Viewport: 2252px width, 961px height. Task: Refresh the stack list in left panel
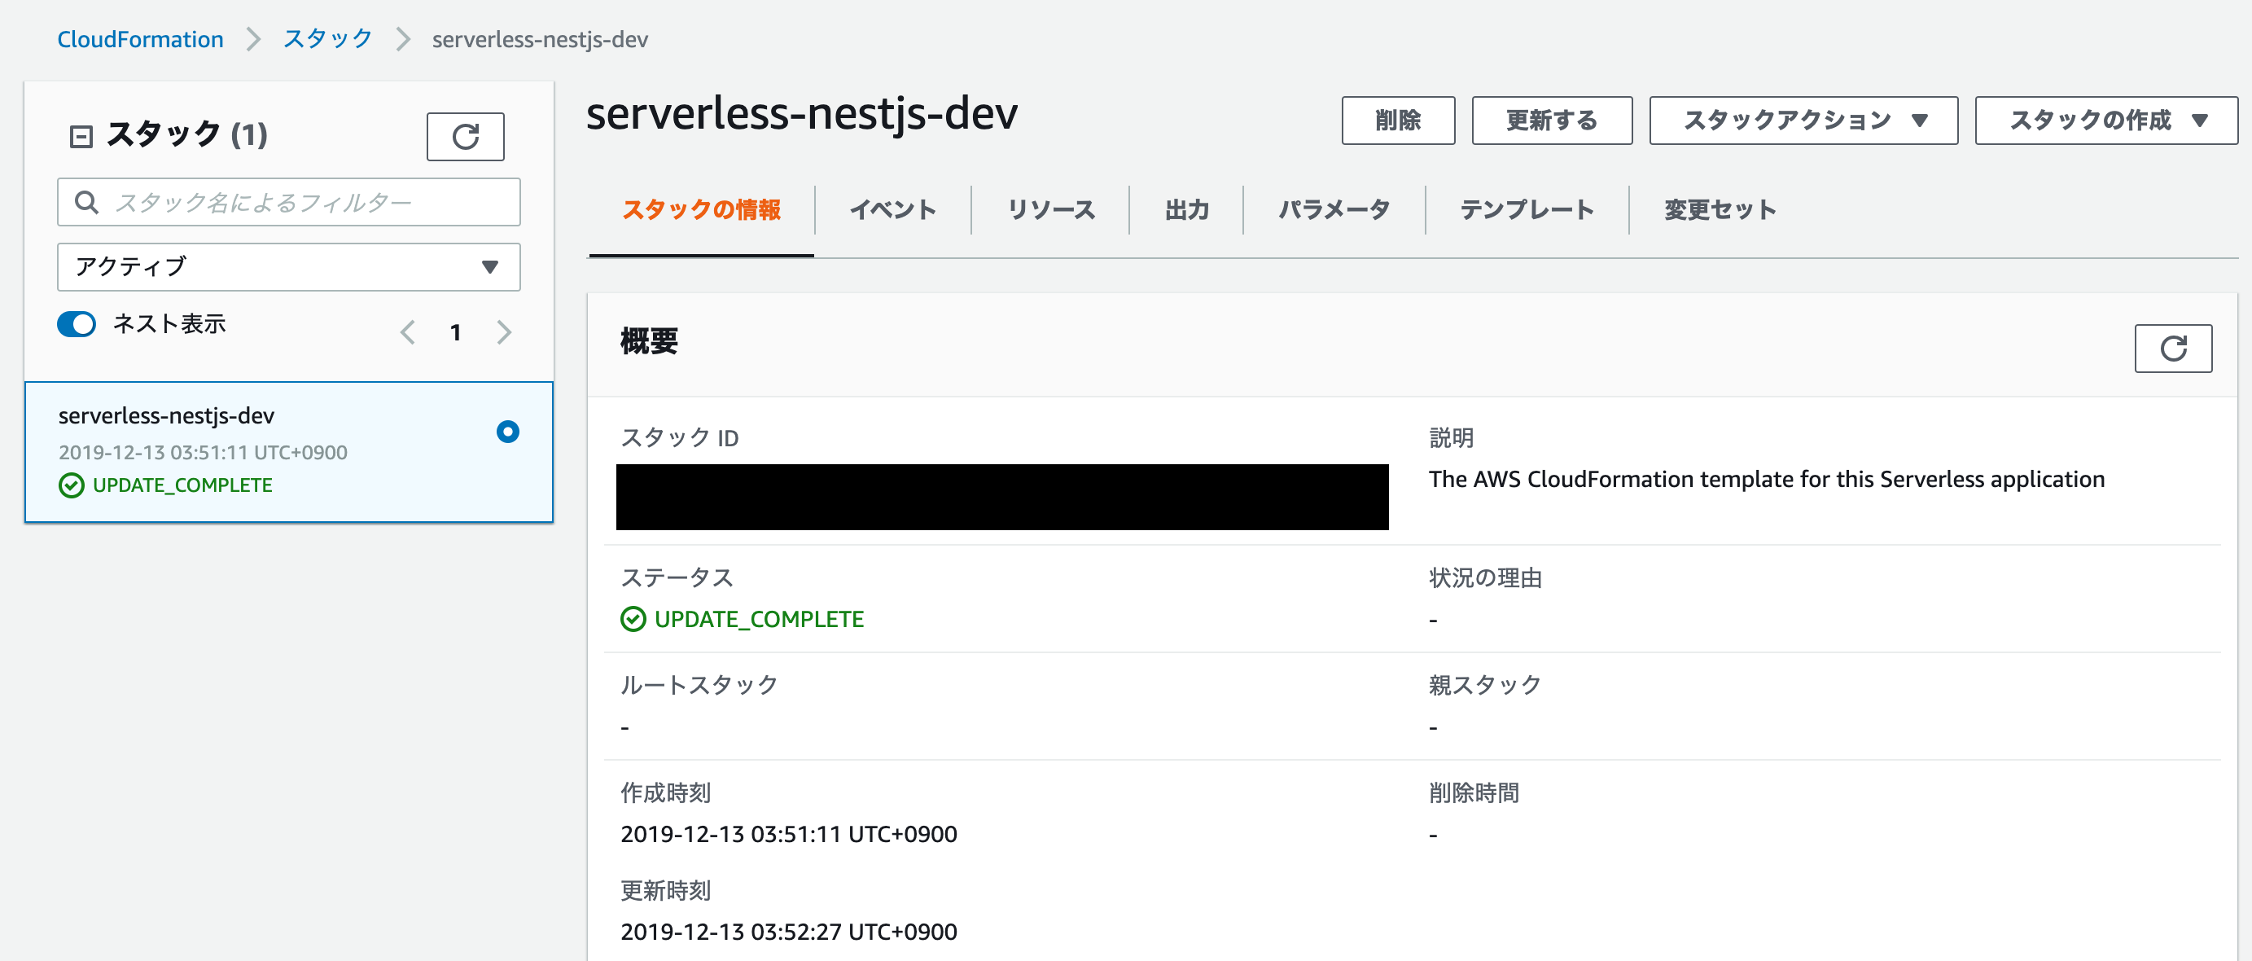[x=465, y=135]
